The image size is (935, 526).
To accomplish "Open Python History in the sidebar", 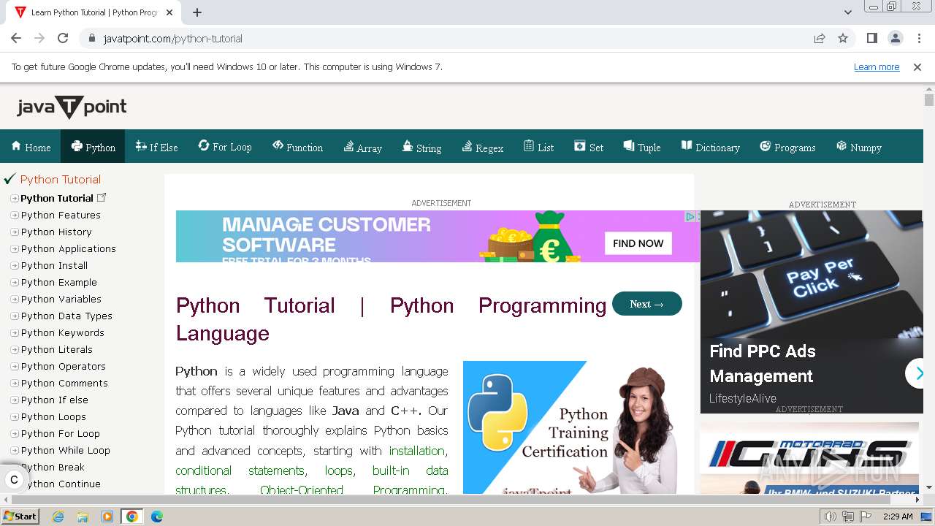I will pyautogui.click(x=56, y=232).
